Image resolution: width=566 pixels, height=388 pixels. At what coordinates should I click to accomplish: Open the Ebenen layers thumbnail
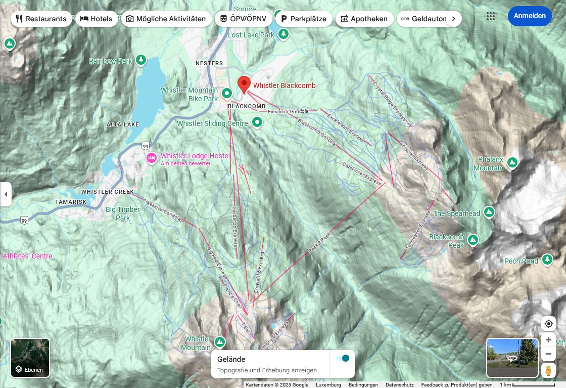point(30,358)
